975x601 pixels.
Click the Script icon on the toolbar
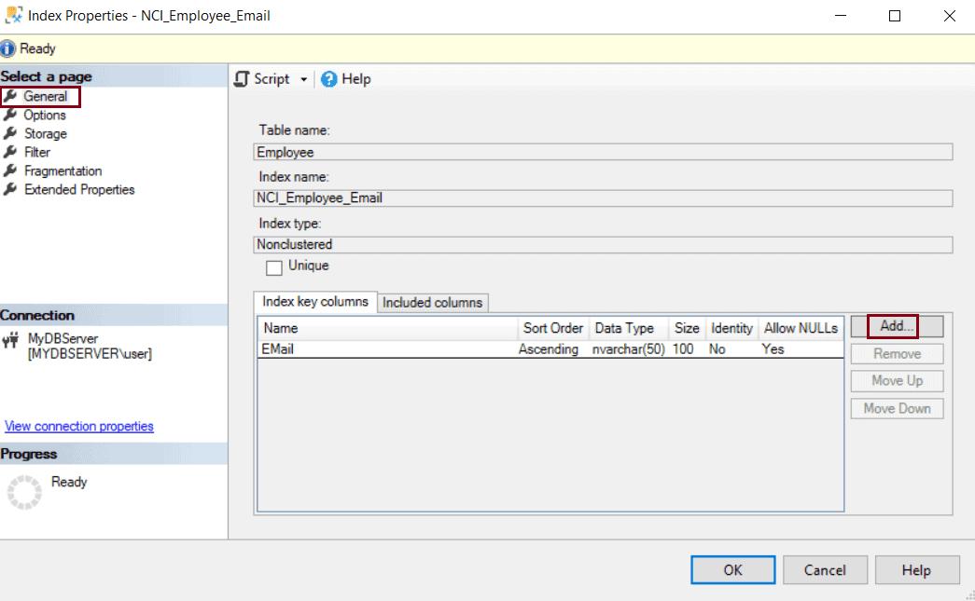coord(244,79)
